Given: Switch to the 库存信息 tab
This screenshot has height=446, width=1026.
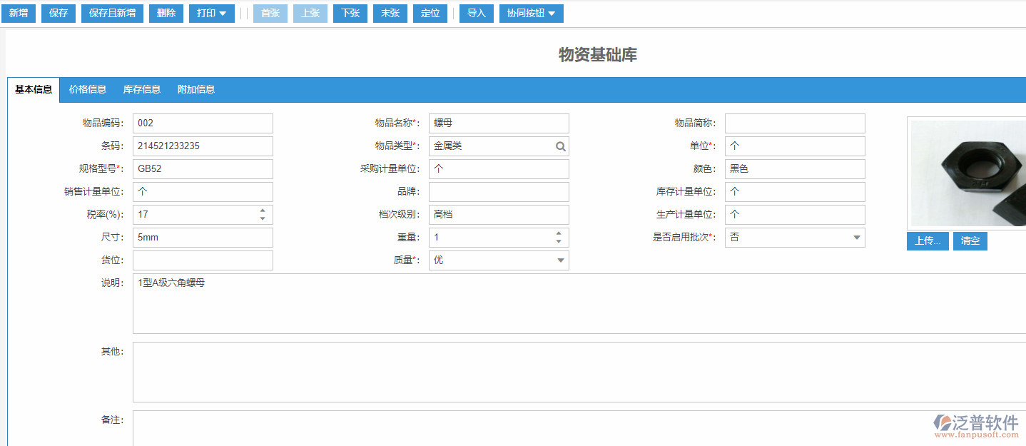Looking at the screenshot, I should pos(141,89).
